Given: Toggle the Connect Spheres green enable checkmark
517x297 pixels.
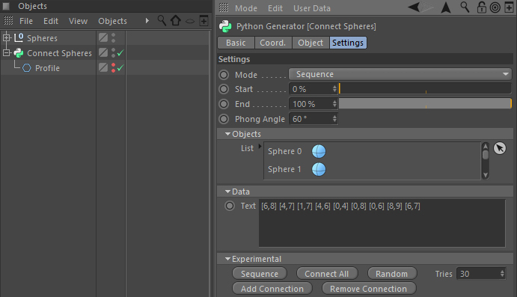Looking at the screenshot, I should pos(120,52).
